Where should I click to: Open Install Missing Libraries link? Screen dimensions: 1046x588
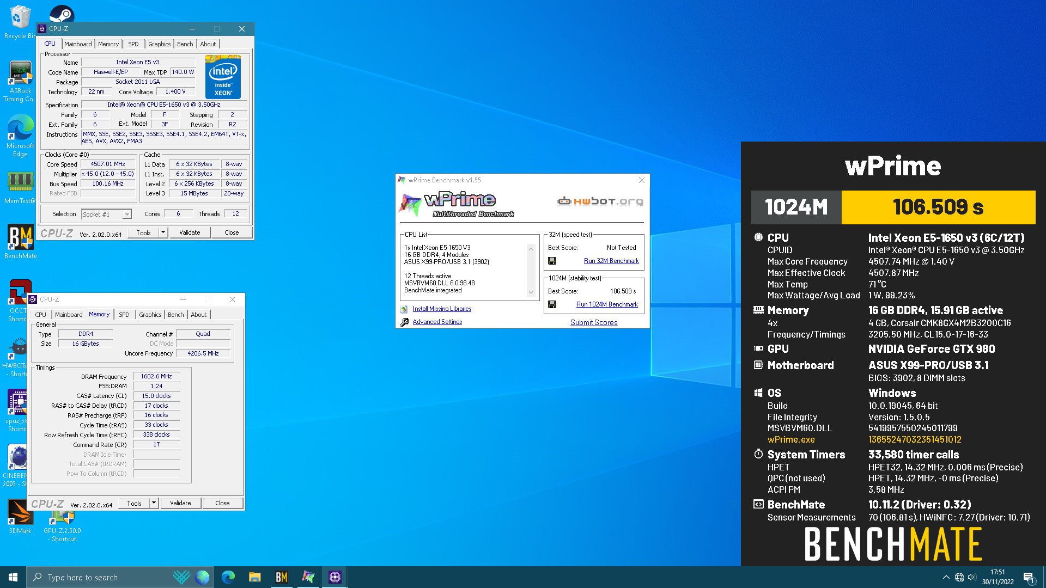click(x=442, y=309)
